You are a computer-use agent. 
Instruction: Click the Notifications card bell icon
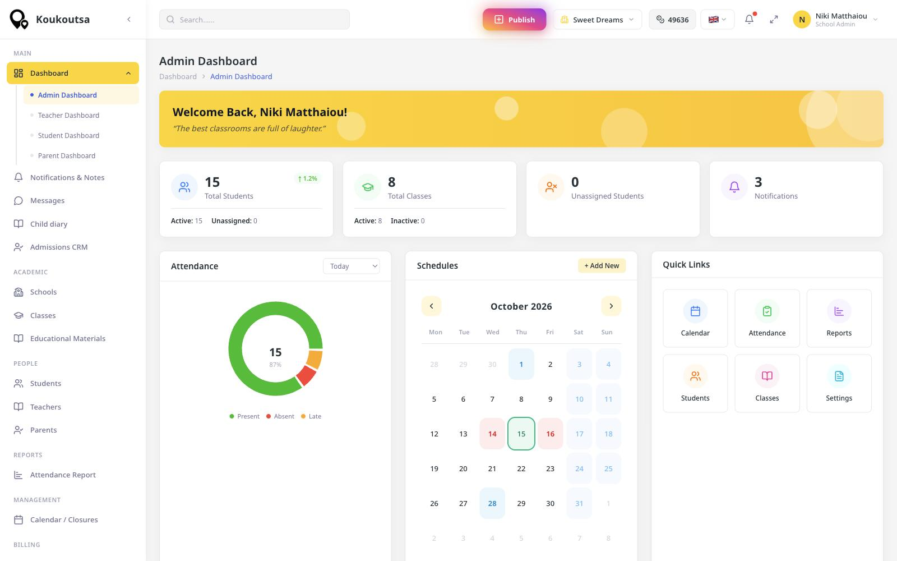734,187
